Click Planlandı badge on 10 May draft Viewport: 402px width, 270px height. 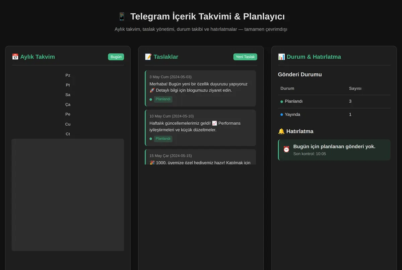pyautogui.click(x=163, y=139)
